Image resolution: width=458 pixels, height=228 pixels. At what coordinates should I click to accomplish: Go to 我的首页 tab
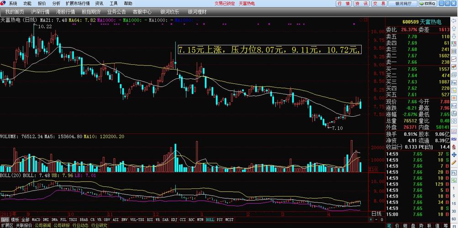click(15, 12)
